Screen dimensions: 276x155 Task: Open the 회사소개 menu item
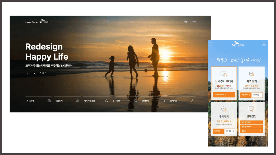pyautogui.click(x=30, y=101)
